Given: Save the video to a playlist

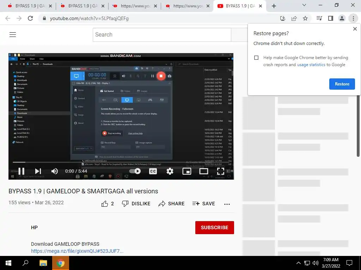Looking at the screenshot, I should point(203,204).
